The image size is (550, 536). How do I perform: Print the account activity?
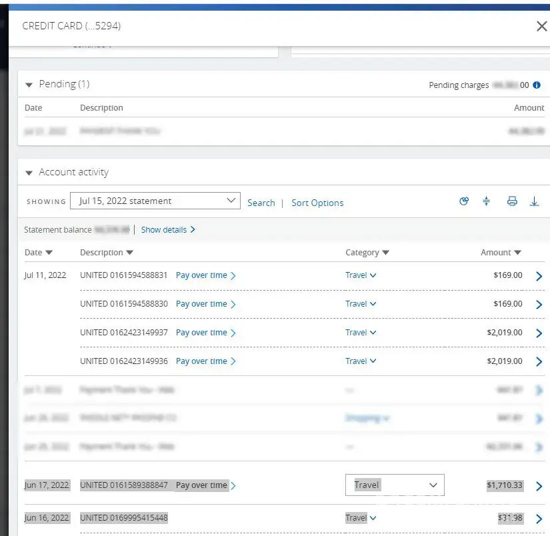(x=512, y=201)
